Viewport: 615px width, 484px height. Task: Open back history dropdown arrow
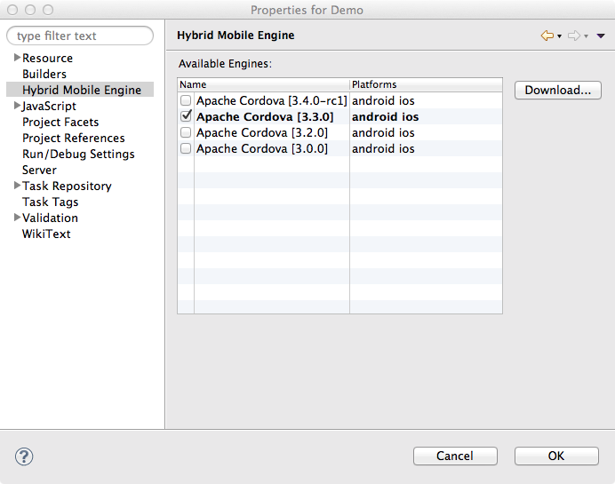click(559, 36)
